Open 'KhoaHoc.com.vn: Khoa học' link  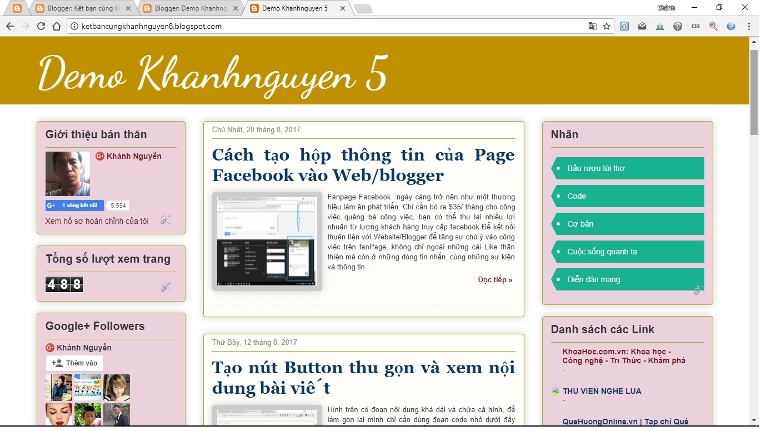[x=624, y=356]
